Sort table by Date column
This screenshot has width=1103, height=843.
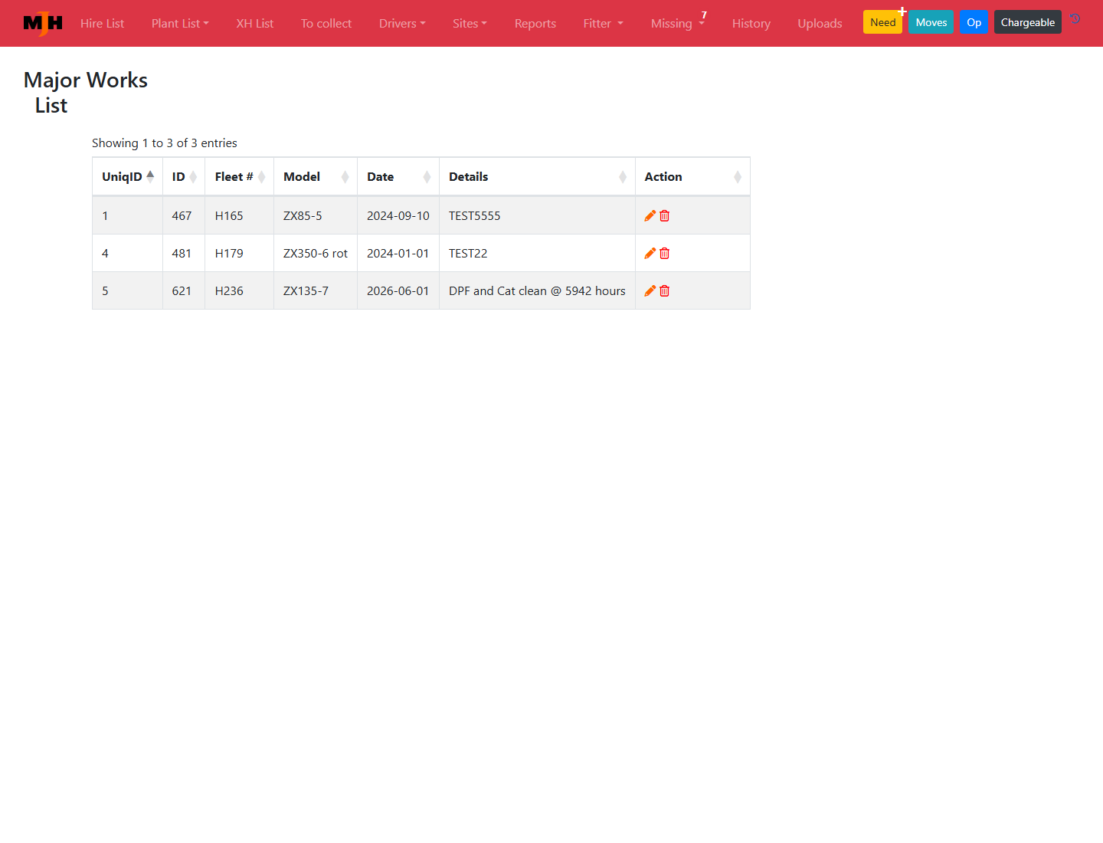[x=398, y=177]
